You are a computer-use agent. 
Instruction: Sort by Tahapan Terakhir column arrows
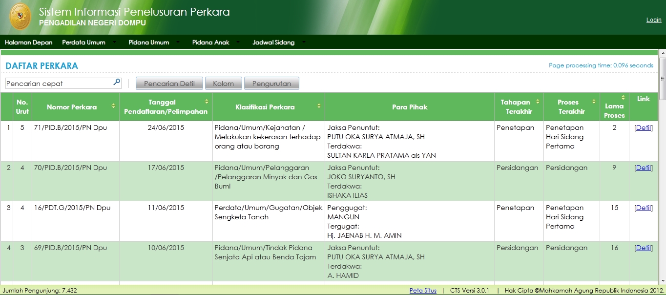click(538, 102)
